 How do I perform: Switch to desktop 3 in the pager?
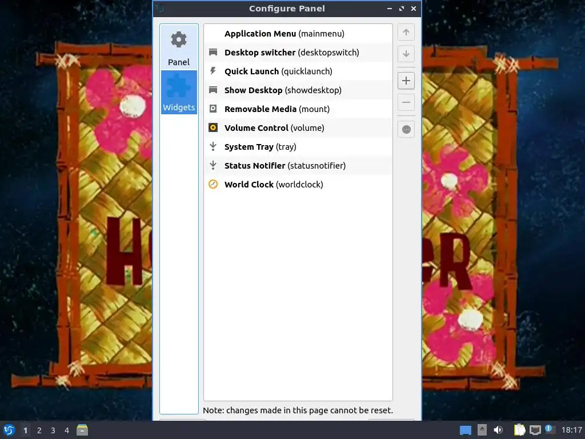53,430
